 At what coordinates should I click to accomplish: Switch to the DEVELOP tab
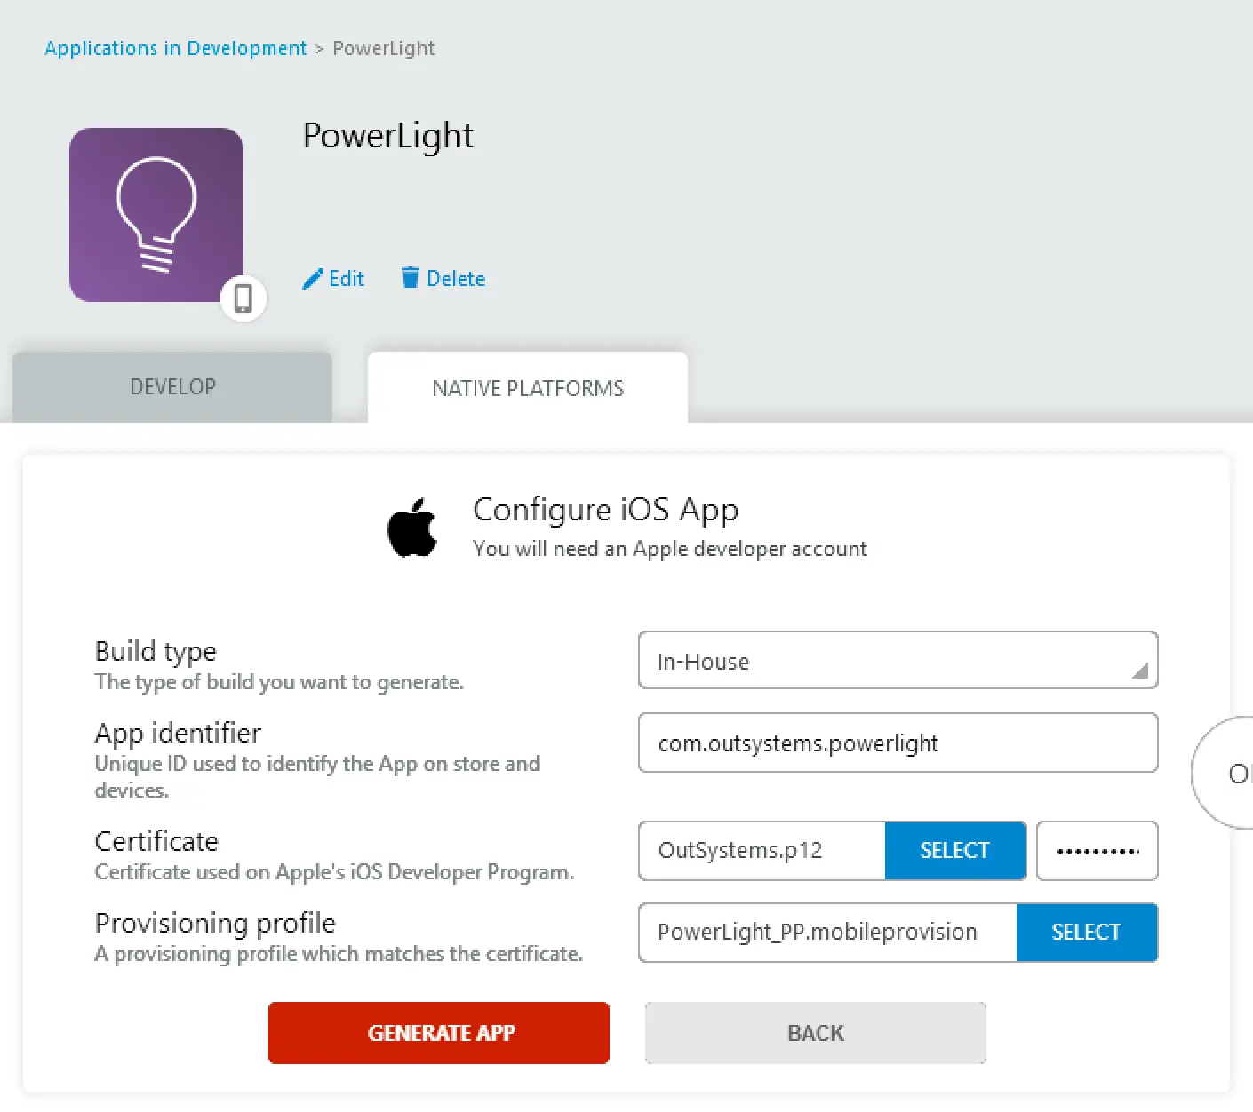pos(172,387)
